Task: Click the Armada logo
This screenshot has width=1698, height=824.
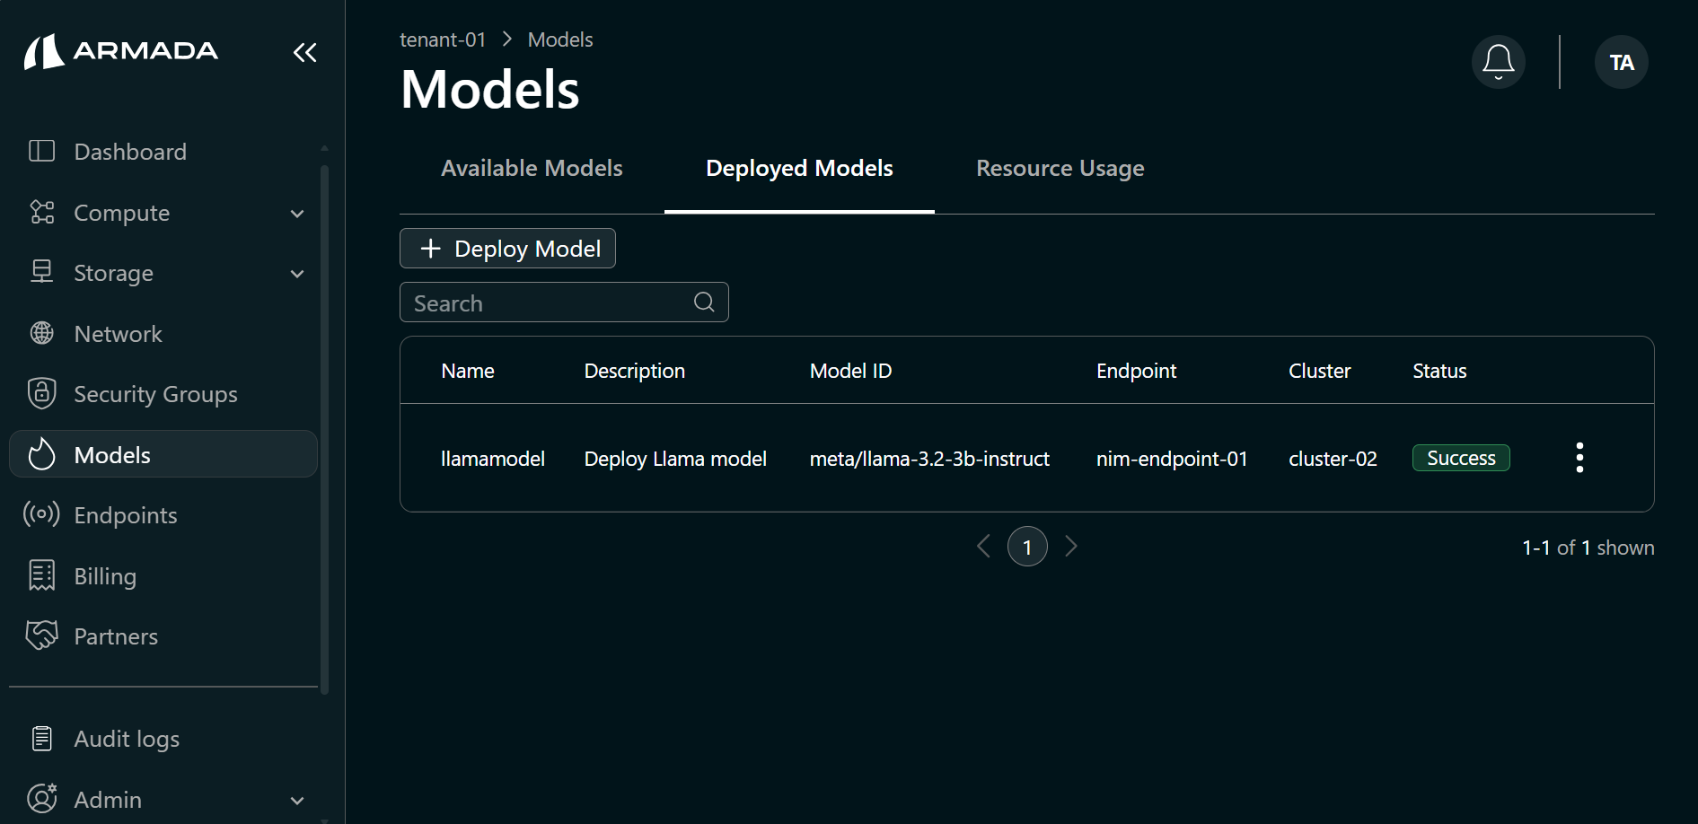Action: coord(121,51)
